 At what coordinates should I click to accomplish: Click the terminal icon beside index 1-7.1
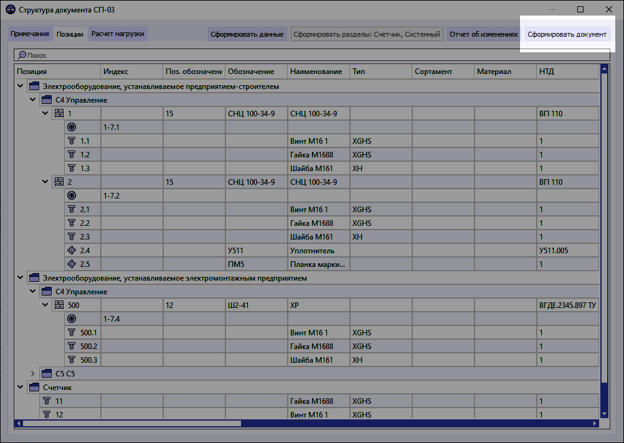(x=71, y=127)
